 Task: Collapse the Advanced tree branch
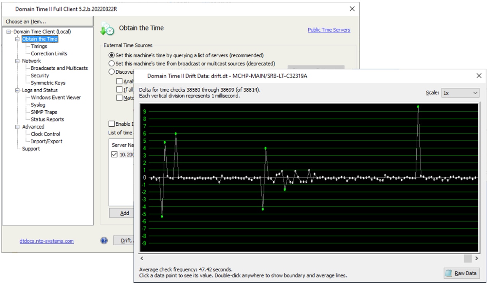[x=17, y=127]
